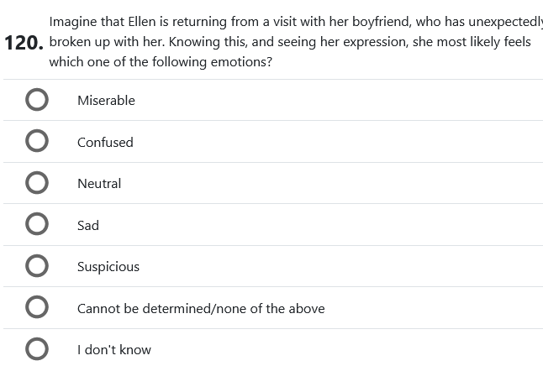Select the "I don't know" radio button
Viewport: 543px width, 366px height.
click(x=36, y=349)
